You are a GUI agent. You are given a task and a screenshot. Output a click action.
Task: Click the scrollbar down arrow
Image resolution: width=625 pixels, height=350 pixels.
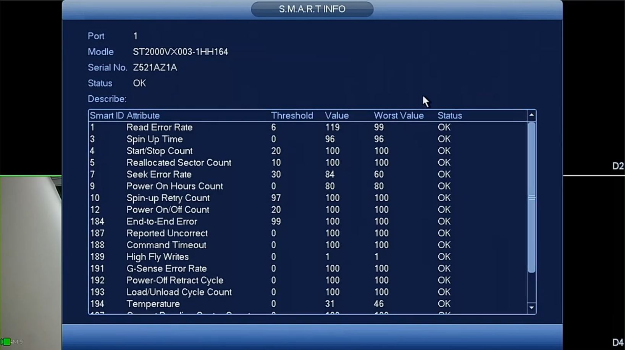pos(531,308)
